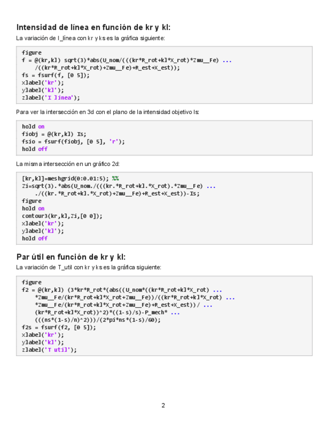Viewport: 327px width, 424px height.
Task: Click the "Para ver la intersección en 3d" paragraph
Action: [x=107, y=112]
